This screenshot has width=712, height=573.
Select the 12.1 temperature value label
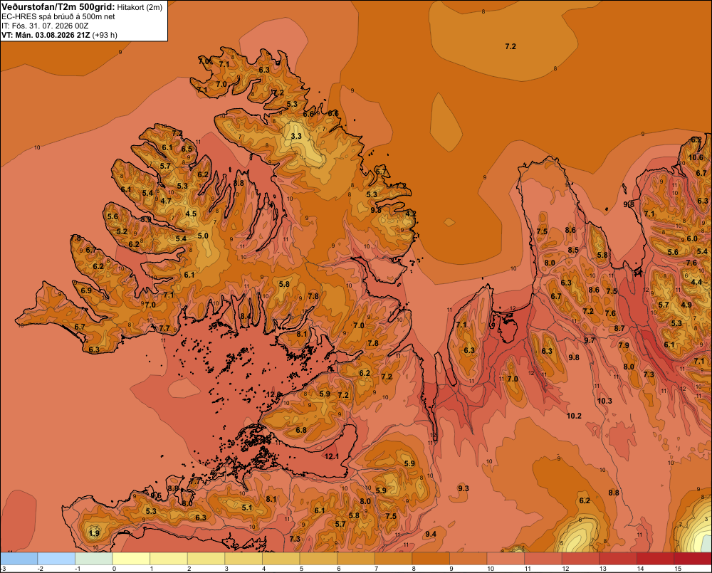coord(332,456)
